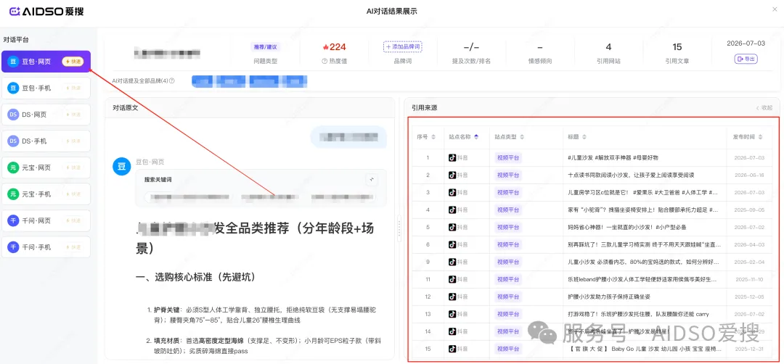Open the title 儿童小沙发 必须看内芯
784x364 pixels.
coord(643,262)
